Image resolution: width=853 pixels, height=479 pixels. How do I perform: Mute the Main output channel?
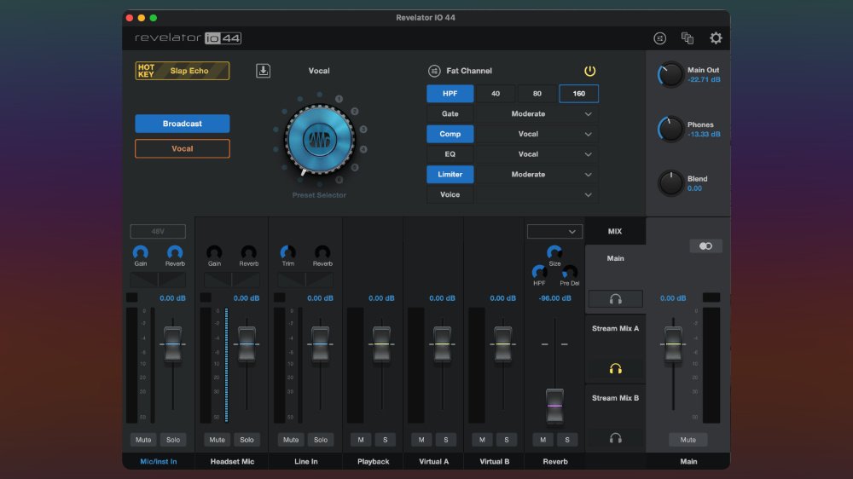pos(688,439)
